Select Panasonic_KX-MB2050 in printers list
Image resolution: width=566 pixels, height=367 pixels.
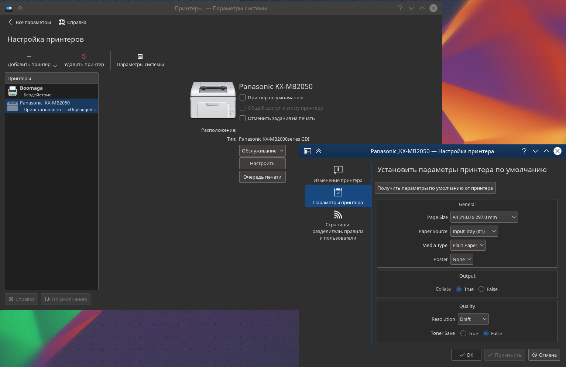click(x=52, y=106)
